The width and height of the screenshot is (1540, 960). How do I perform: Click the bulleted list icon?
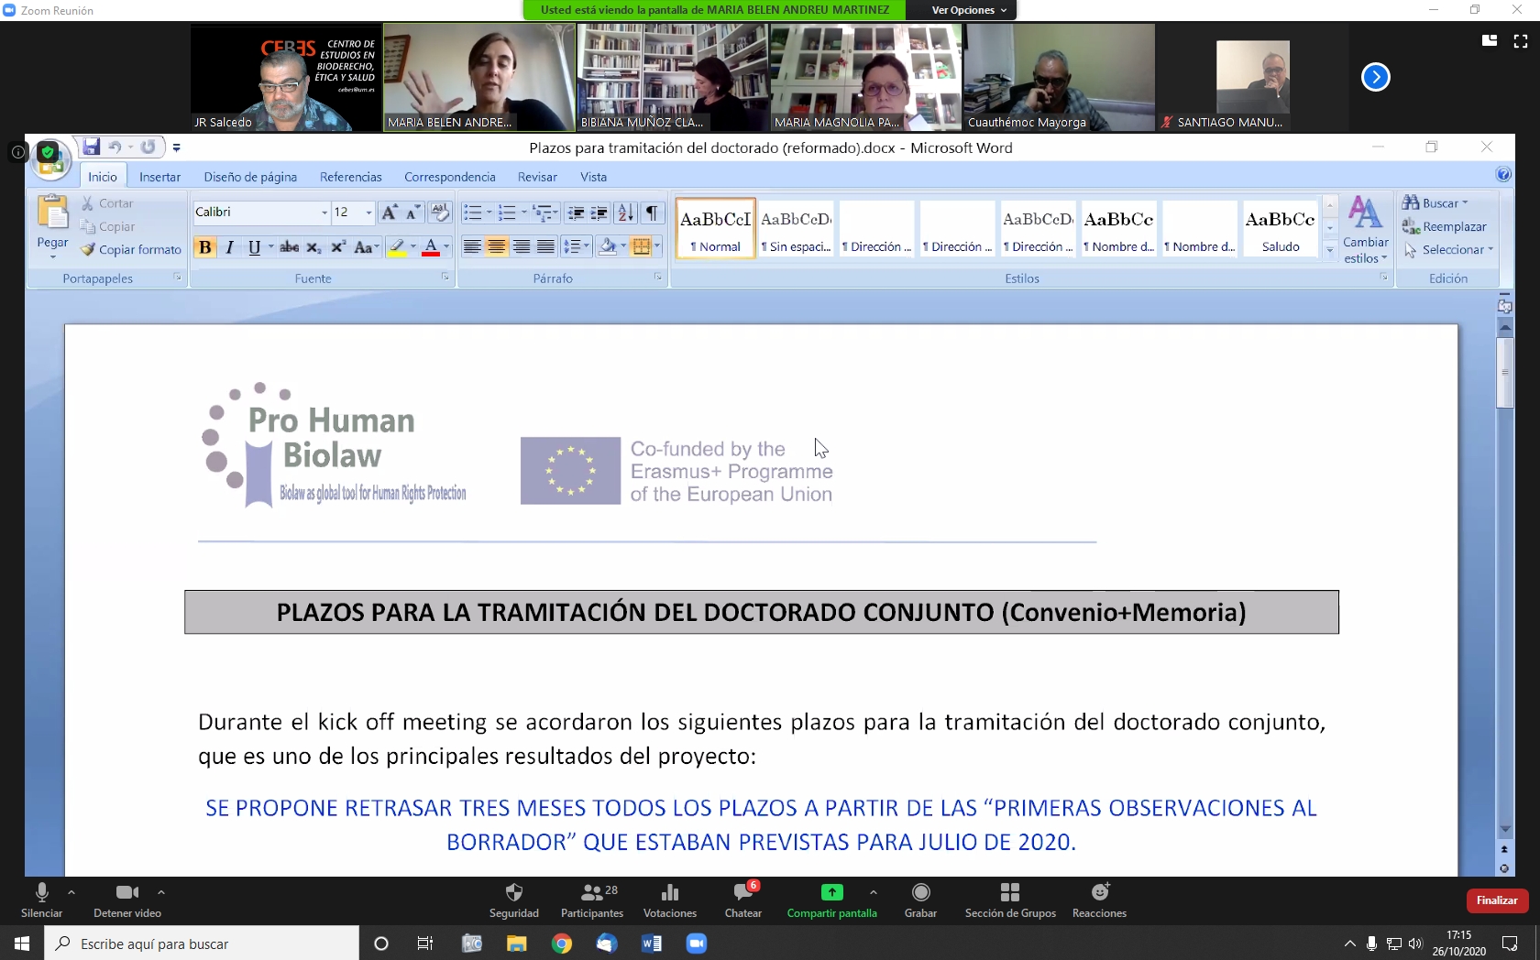472,213
